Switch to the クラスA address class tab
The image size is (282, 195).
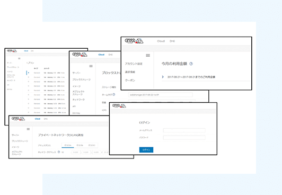coord(68,145)
